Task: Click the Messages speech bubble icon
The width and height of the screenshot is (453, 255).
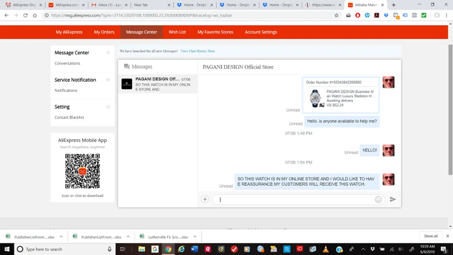Action: pos(126,67)
